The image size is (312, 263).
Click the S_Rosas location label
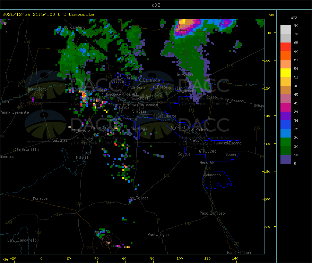pyautogui.click(x=139, y=111)
